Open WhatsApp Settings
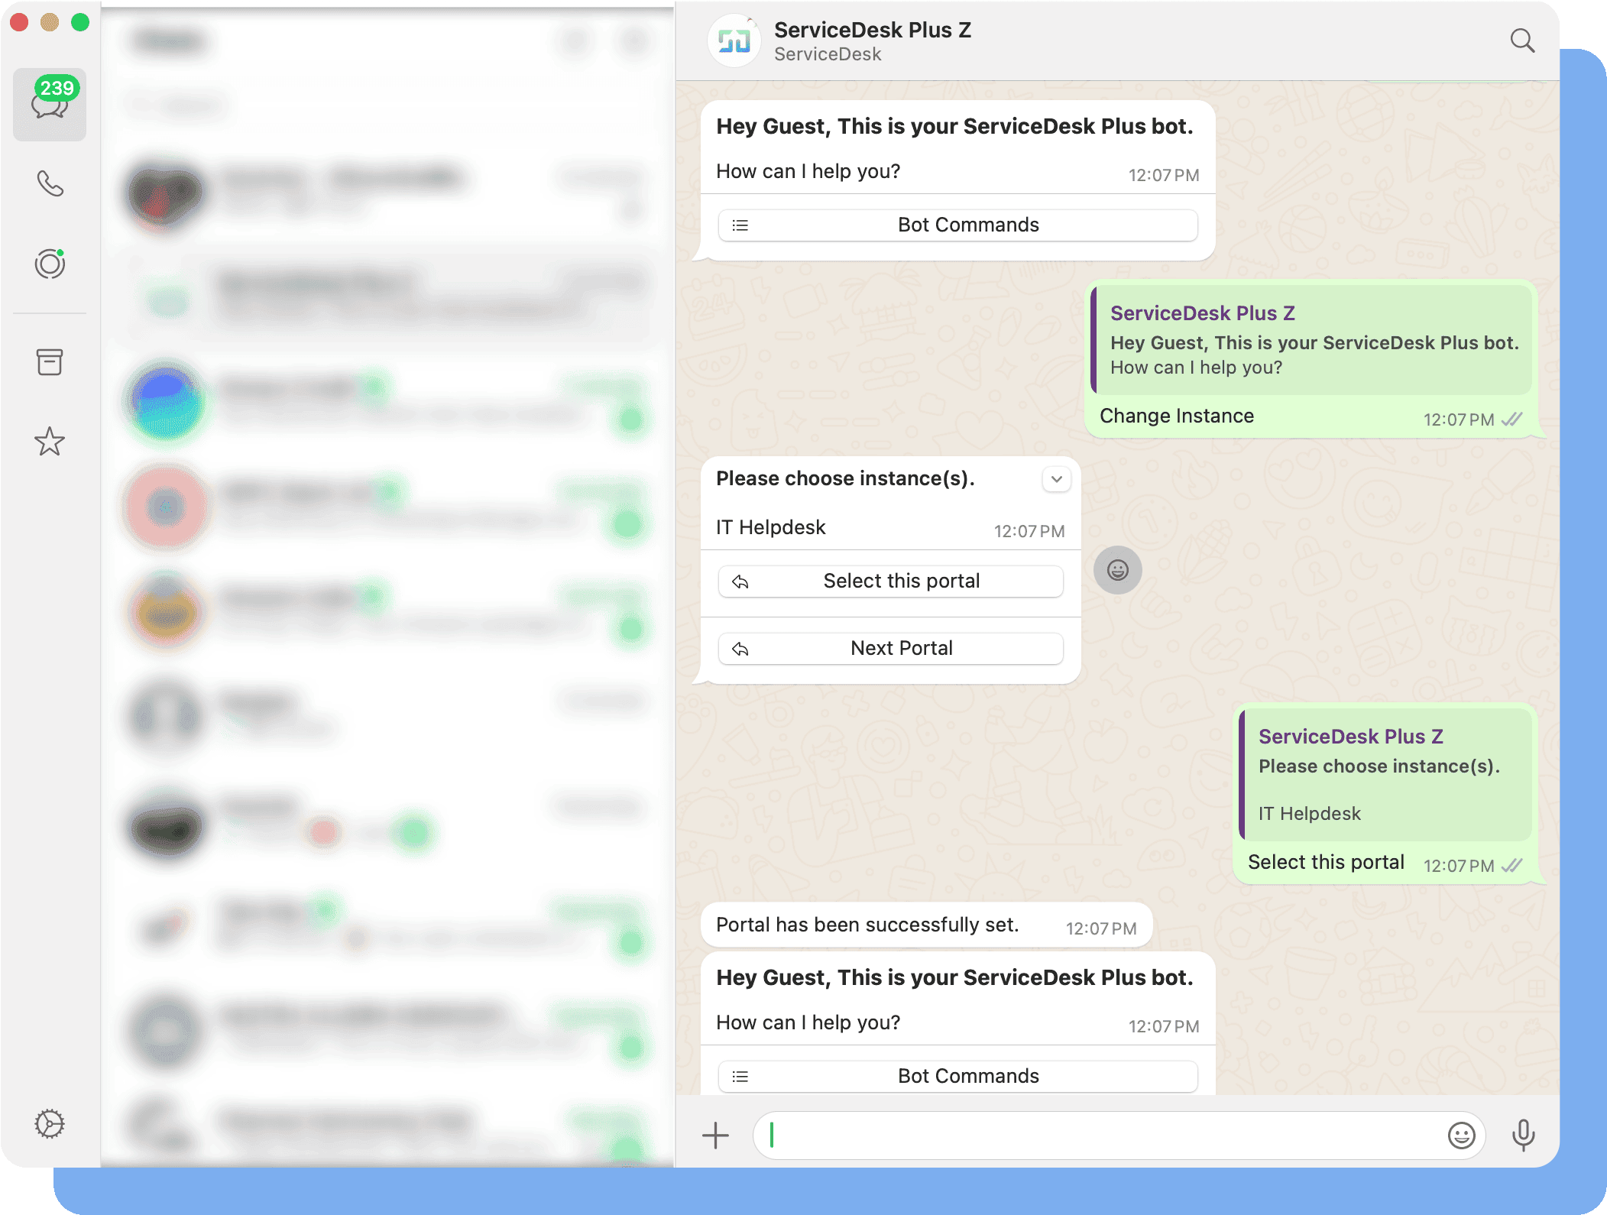The width and height of the screenshot is (1607, 1215). [49, 1124]
